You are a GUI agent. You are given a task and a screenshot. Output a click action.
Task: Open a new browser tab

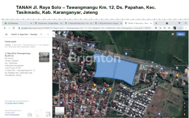tap(156, 23)
